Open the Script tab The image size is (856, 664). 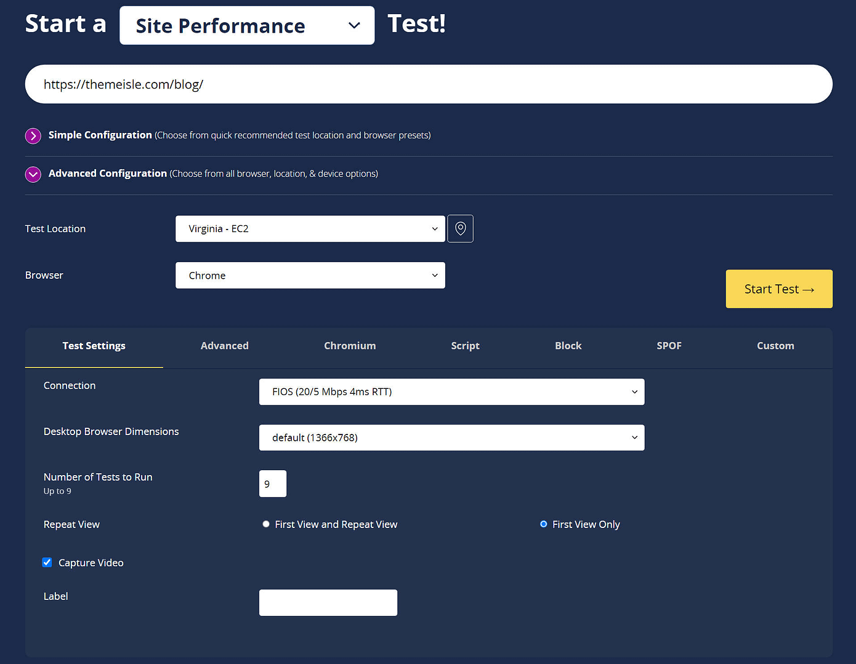(x=465, y=345)
